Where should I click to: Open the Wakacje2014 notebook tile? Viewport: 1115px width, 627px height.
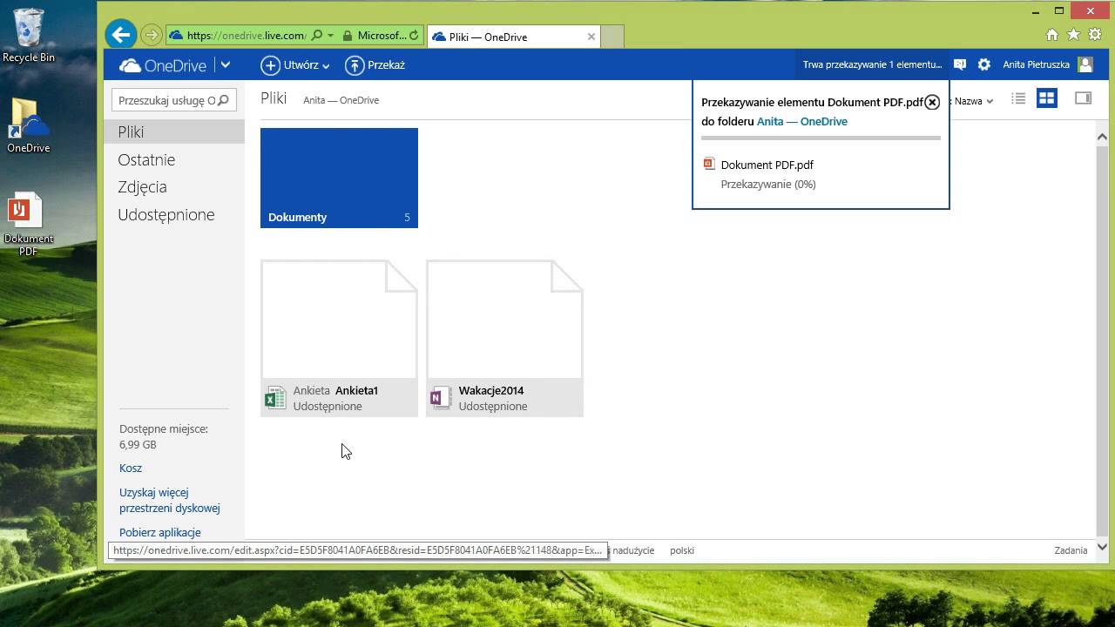(504, 338)
